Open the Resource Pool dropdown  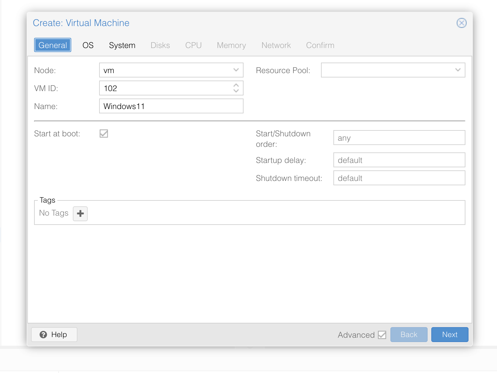(x=458, y=70)
